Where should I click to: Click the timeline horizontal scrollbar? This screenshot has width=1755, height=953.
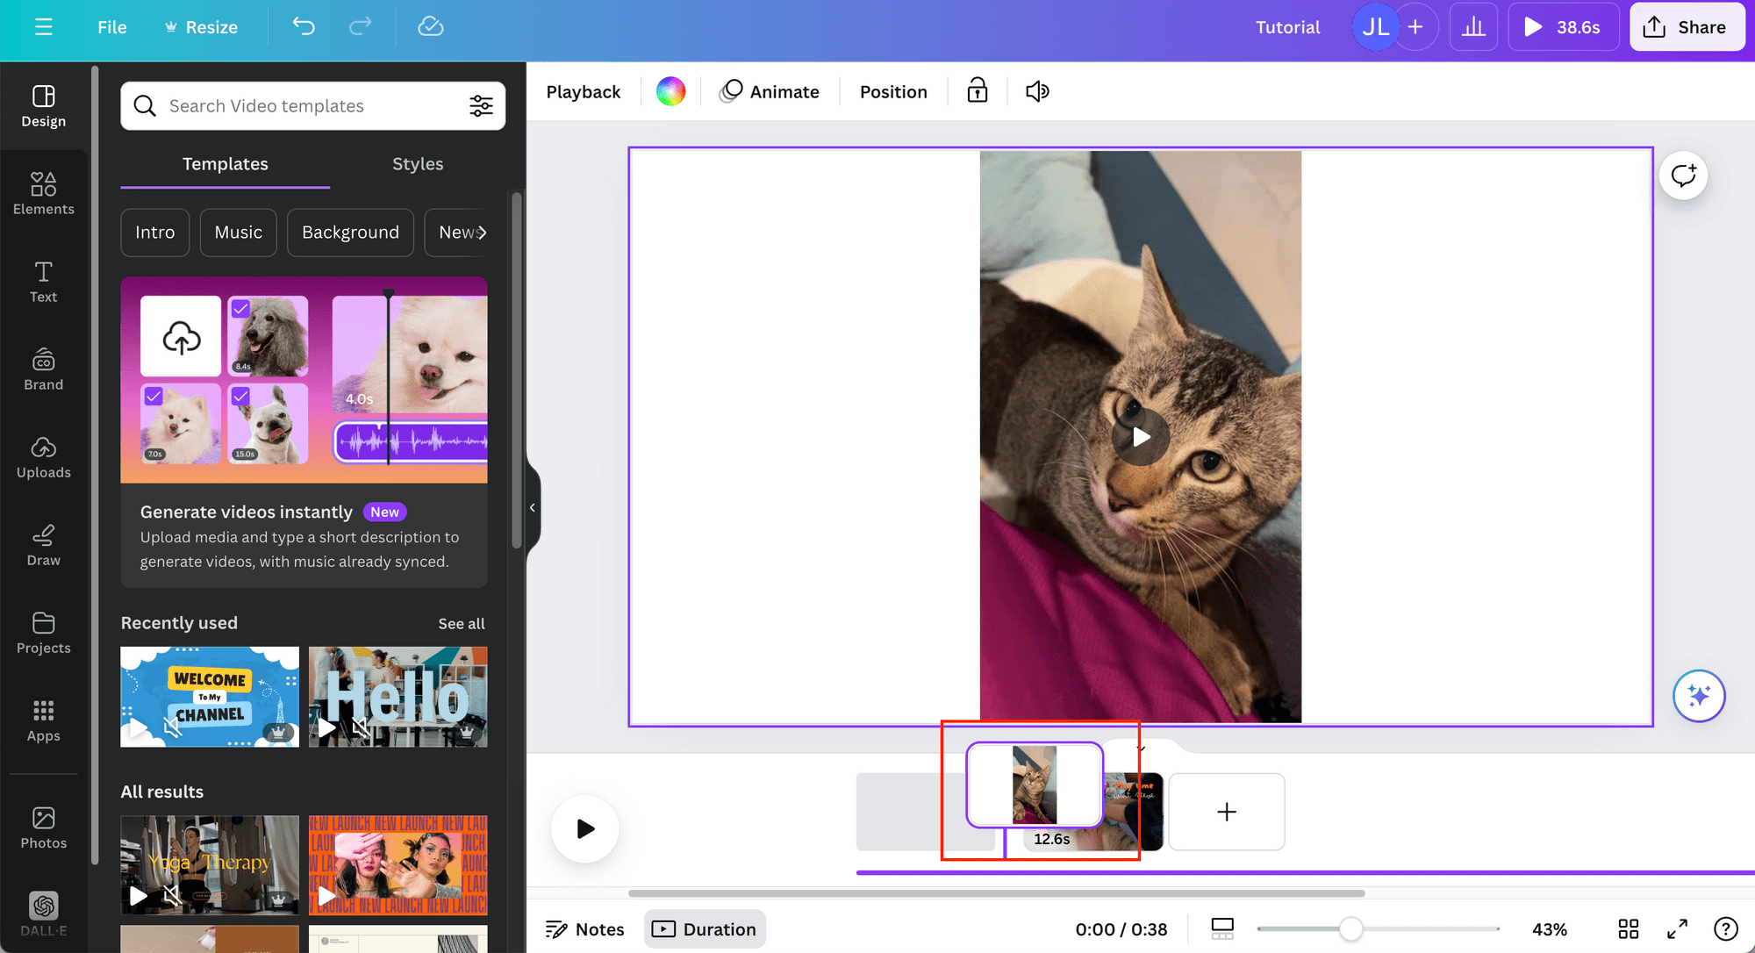[x=996, y=893]
